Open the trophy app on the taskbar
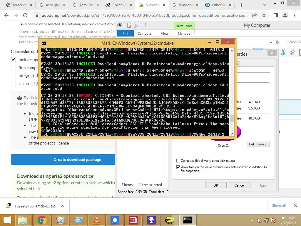301x226 pixels. [x=151, y=220]
